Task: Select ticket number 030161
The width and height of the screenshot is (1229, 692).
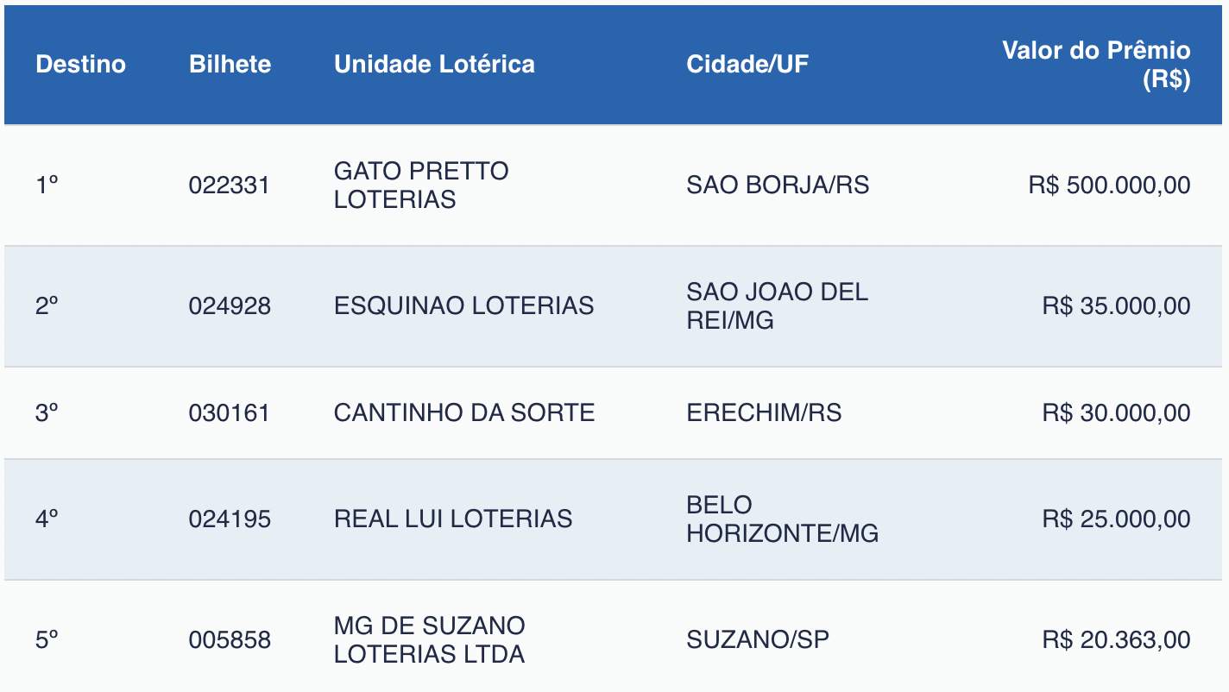Action: (x=230, y=413)
